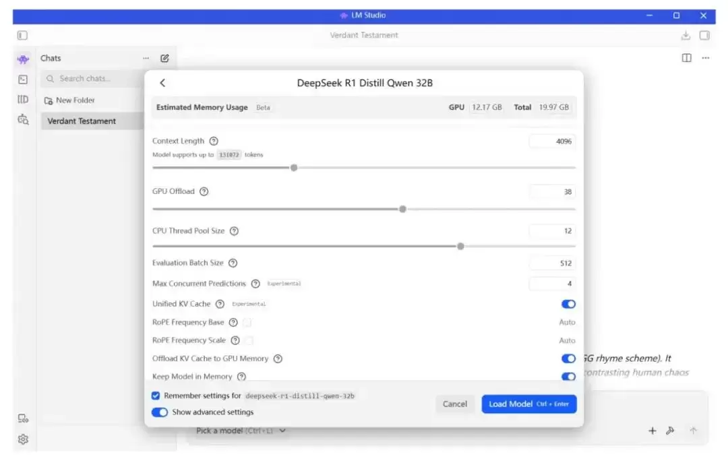Open app settings gear icon
728x469 pixels.
click(x=23, y=439)
